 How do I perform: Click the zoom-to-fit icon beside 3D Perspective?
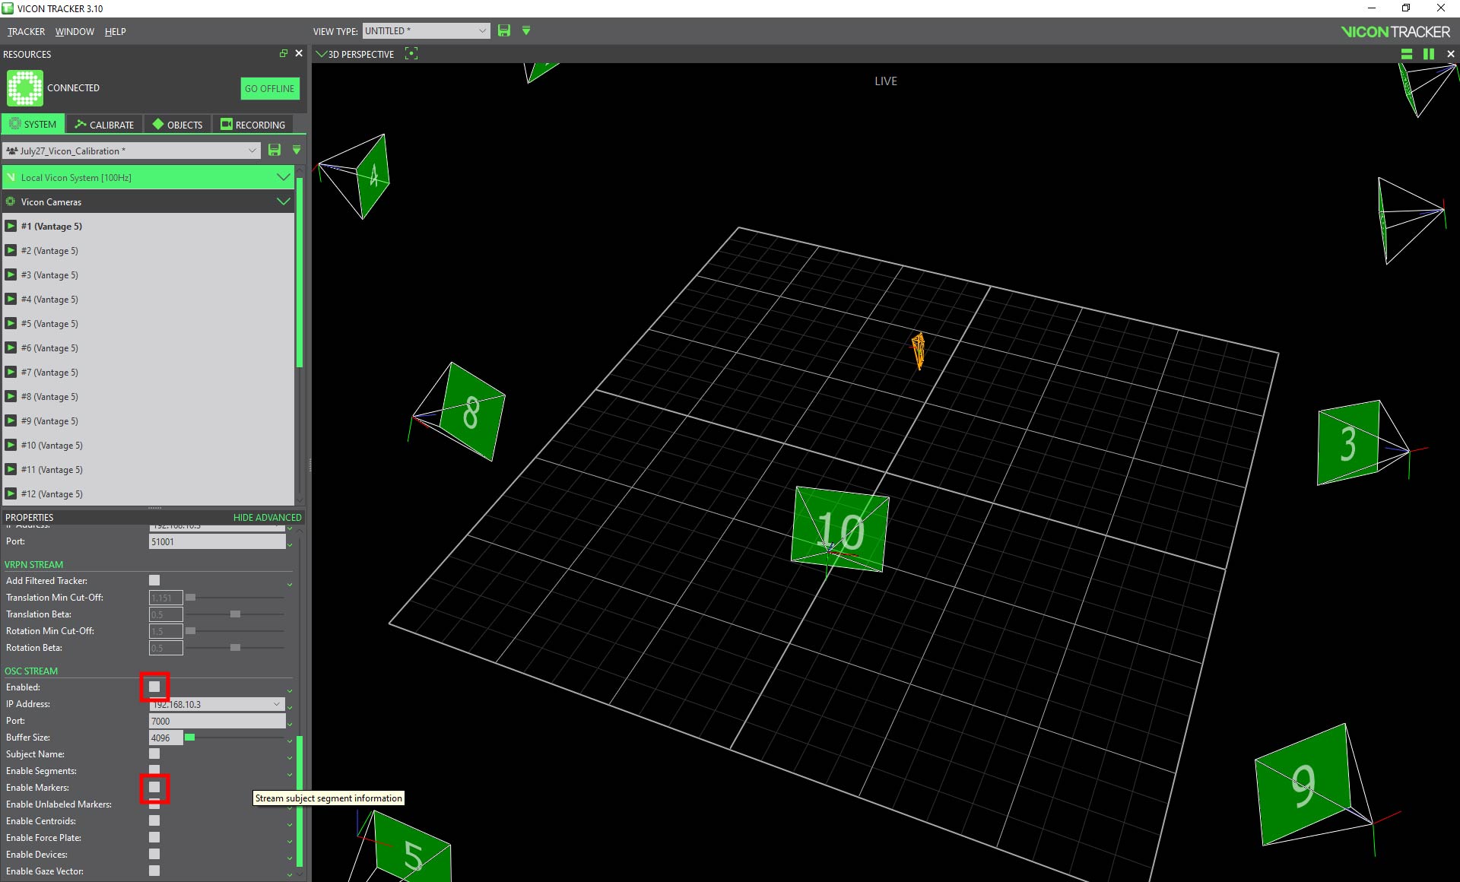[x=411, y=53]
